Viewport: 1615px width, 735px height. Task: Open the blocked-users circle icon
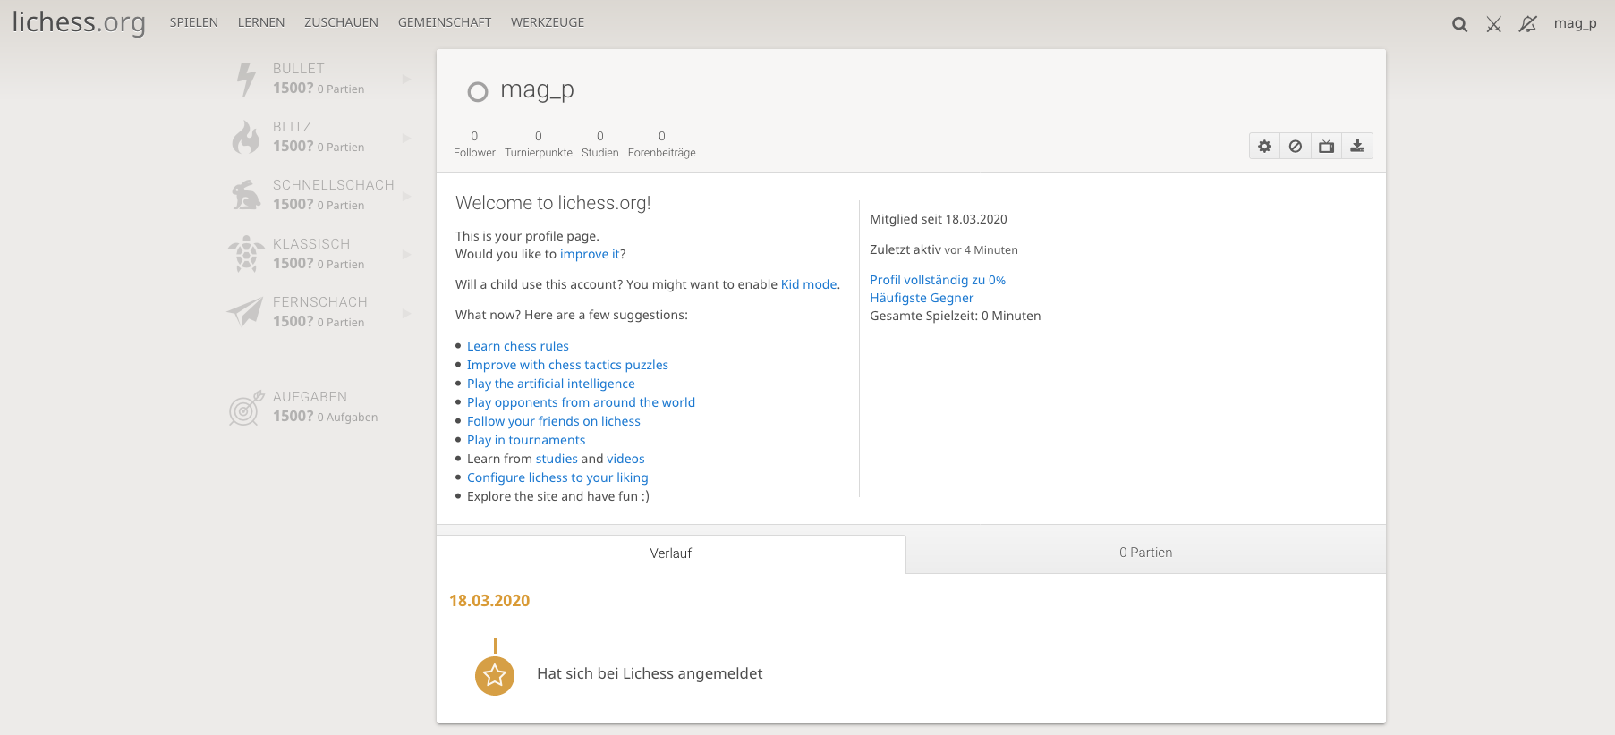pyautogui.click(x=1296, y=146)
